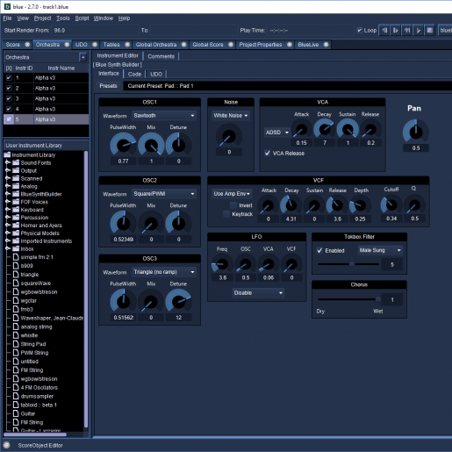The image size is (452, 452).
Task: Click the OSC3 Detune knob
Action: tap(178, 302)
